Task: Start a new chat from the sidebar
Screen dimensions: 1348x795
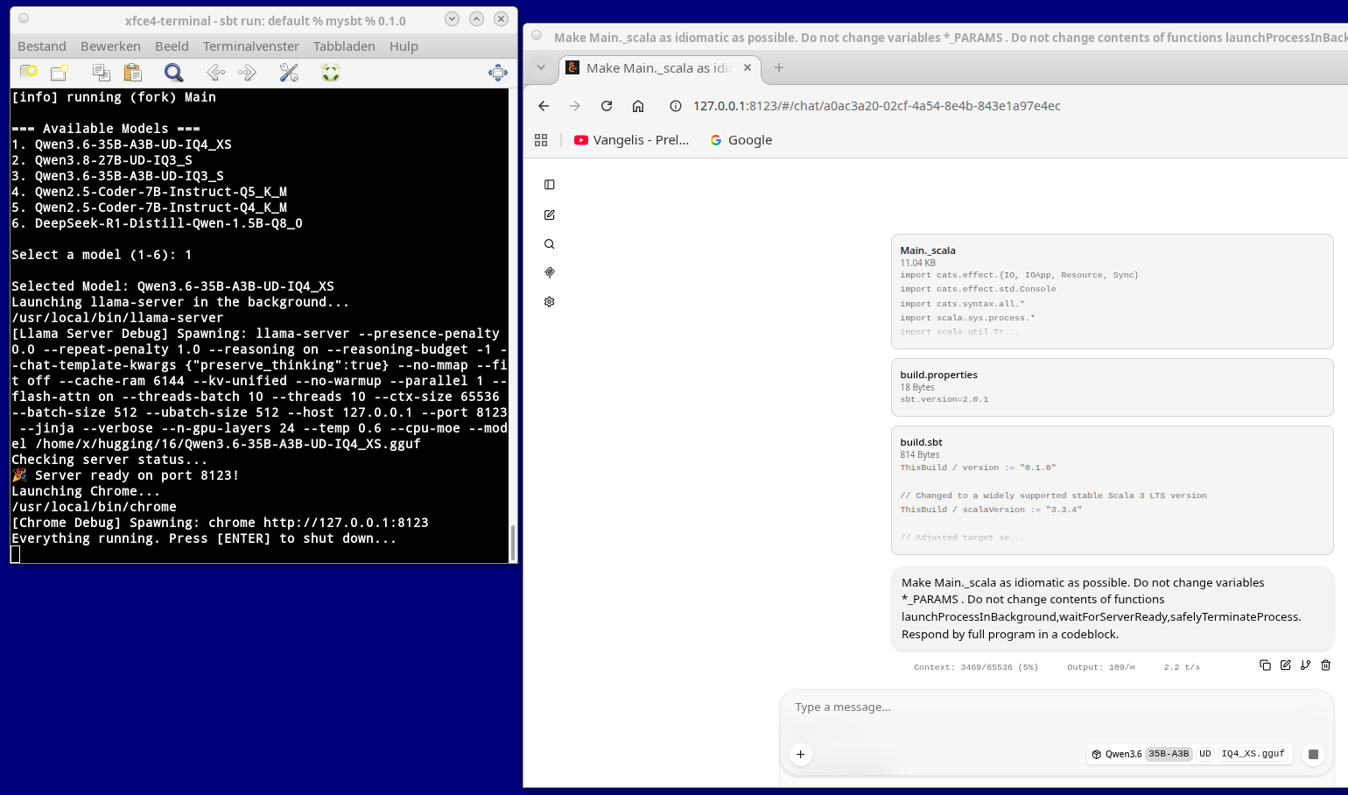Action: pos(550,215)
